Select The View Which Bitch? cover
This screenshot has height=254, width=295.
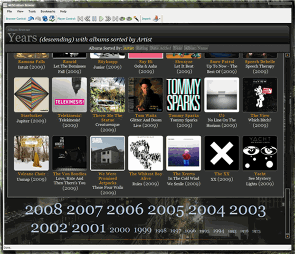click(260, 95)
